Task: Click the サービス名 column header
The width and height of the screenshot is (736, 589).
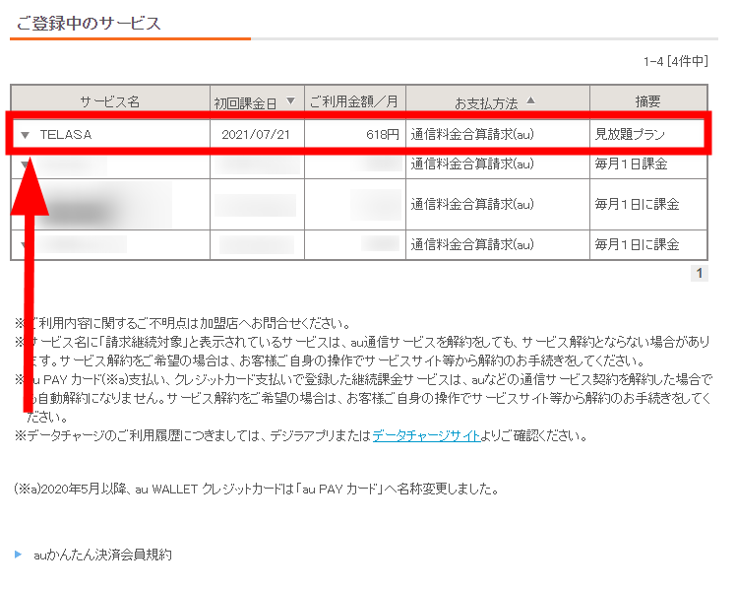Action: (110, 101)
